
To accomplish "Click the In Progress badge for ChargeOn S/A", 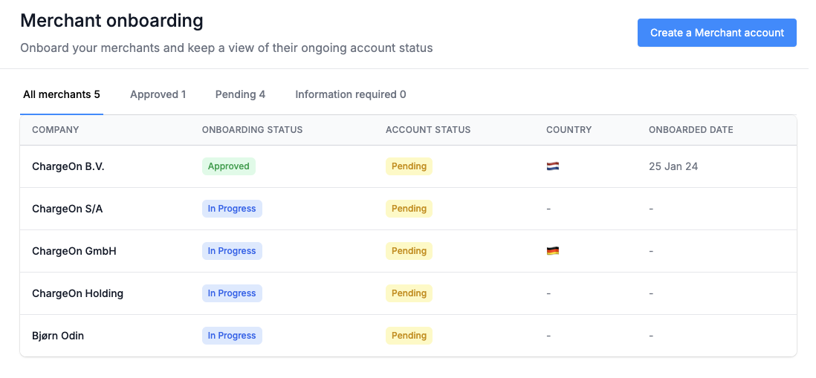I will pyautogui.click(x=232, y=209).
